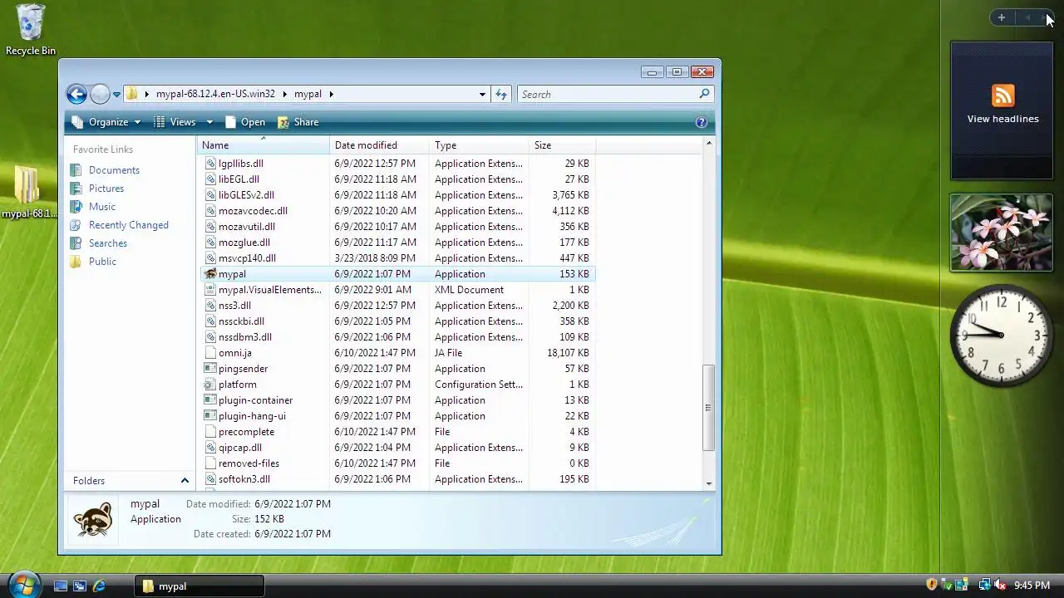Select the mypal-68.1 zip folder on desktop
The width and height of the screenshot is (1064, 598).
coord(29,192)
